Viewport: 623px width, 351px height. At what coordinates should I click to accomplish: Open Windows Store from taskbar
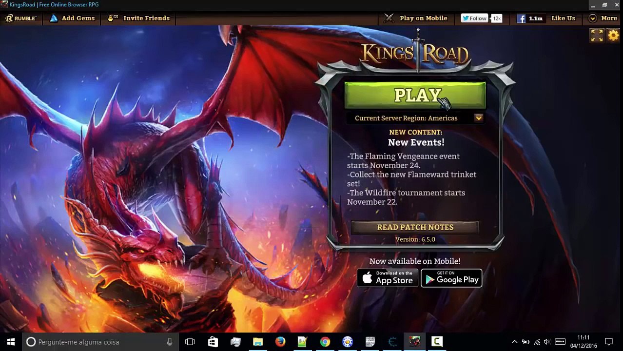213,342
